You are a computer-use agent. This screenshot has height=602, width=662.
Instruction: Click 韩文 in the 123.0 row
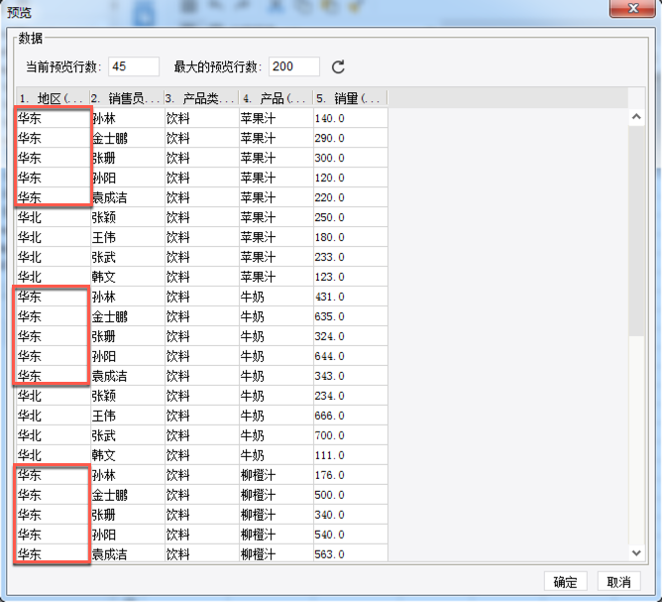(104, 277)
